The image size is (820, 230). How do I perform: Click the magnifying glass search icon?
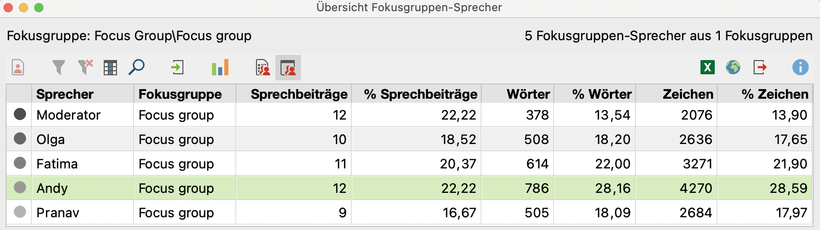[136, 67]
